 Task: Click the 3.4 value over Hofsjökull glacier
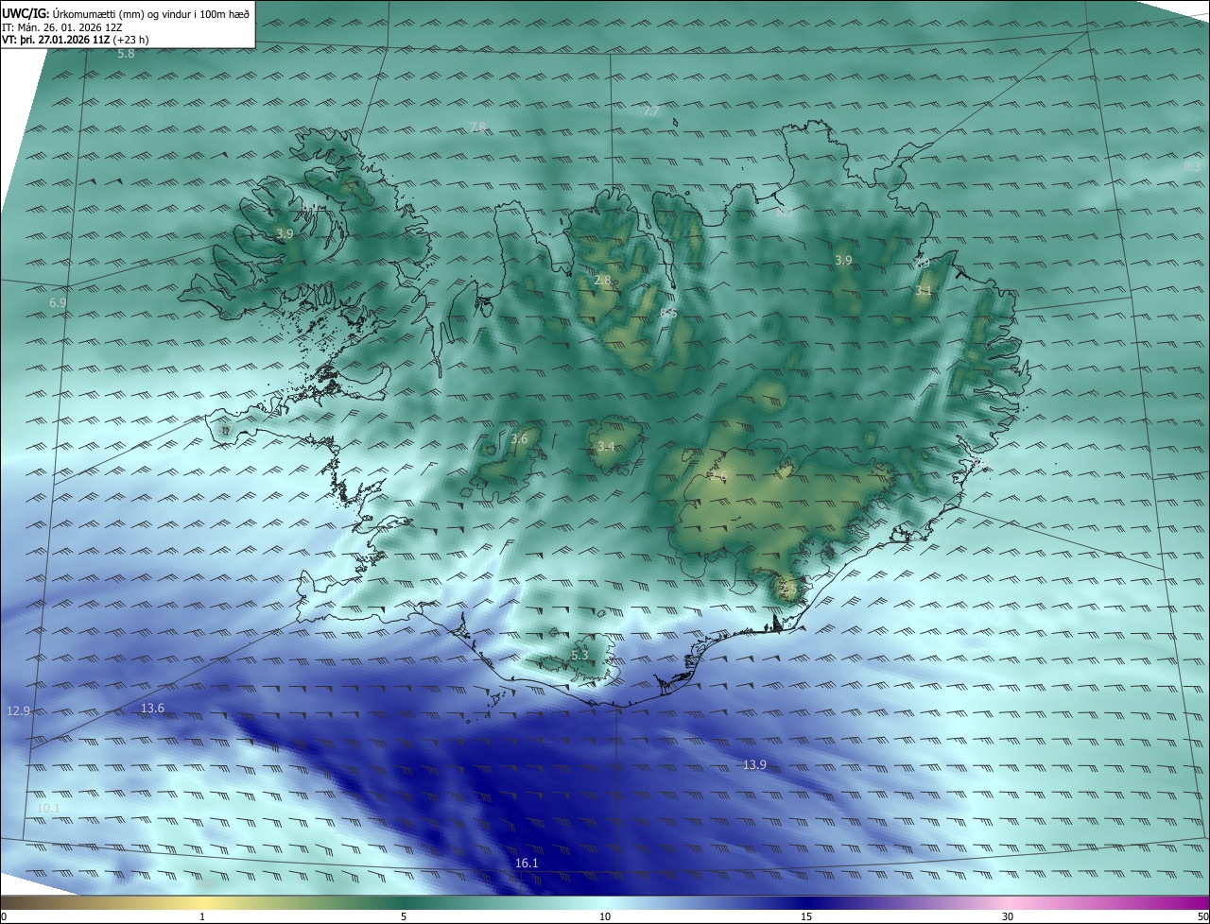pos(606,447)
